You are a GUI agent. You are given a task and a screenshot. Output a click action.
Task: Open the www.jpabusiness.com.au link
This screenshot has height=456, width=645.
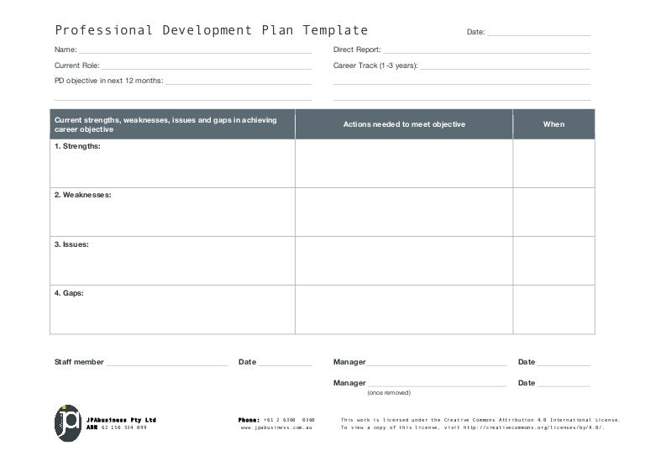276,427
